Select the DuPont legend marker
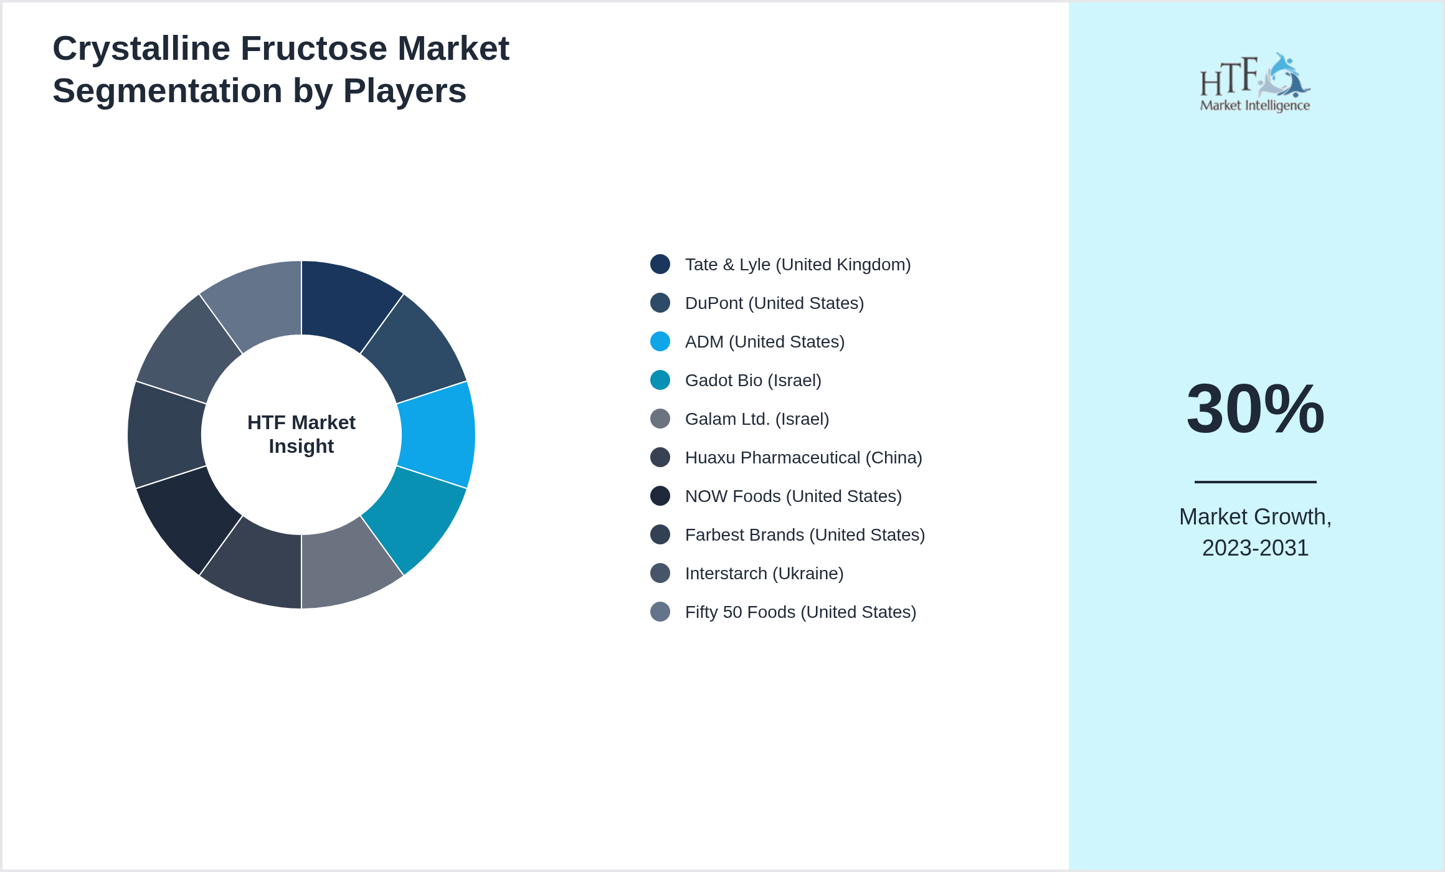Screen dimensions: 1445x872 [659, 303]
